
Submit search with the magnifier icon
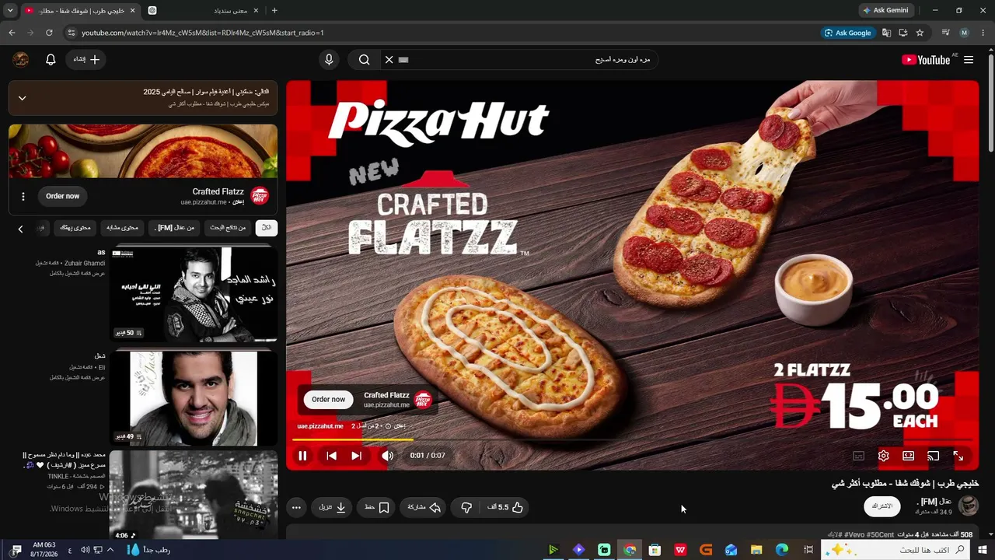point(364,60)
